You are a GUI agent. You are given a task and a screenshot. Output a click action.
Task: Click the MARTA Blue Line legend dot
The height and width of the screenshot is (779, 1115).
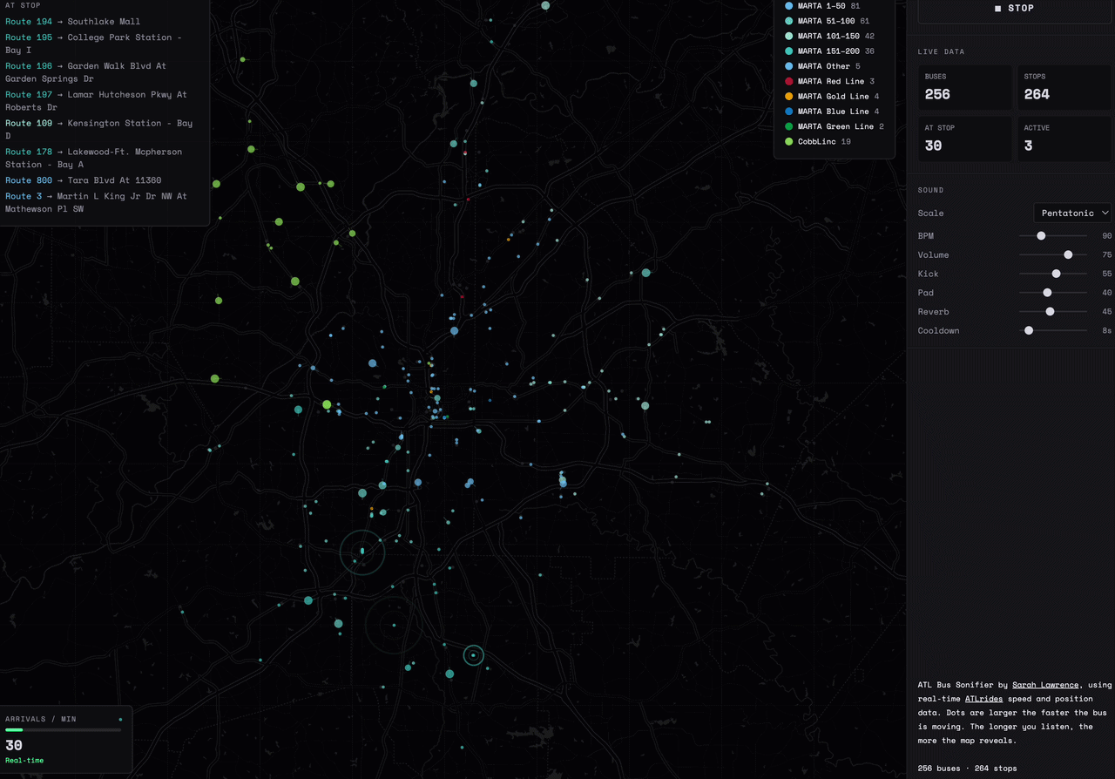pyautogui.click(x=788, y=112)
